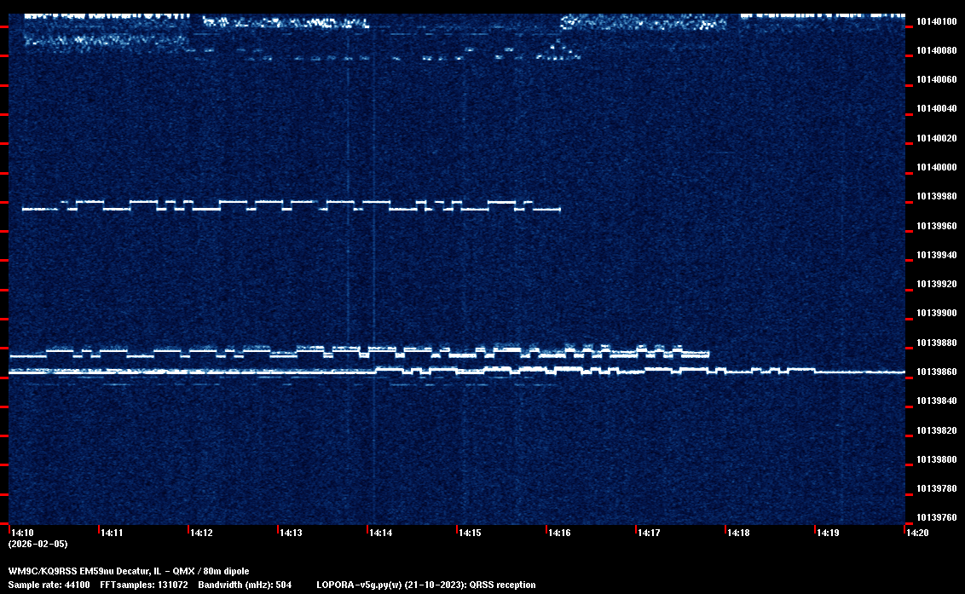Select the 14:16 time tick label
The image size is (965, 594).
click(559, 533)
